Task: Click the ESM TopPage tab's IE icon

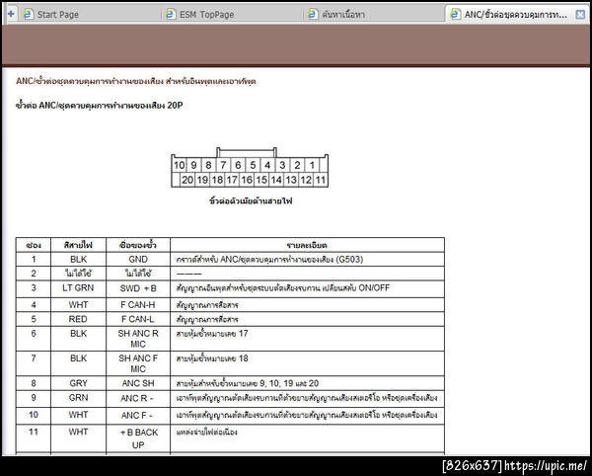Action: coord(171,15)
